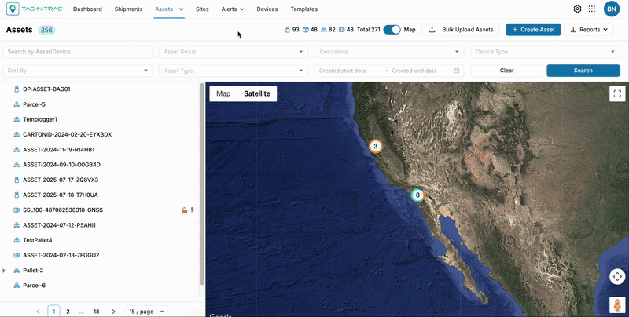The width and height of the screenshot is (629, 317).
Task: Click the icon beside DP-ASSET-BAG01
Action: (17, 89)
